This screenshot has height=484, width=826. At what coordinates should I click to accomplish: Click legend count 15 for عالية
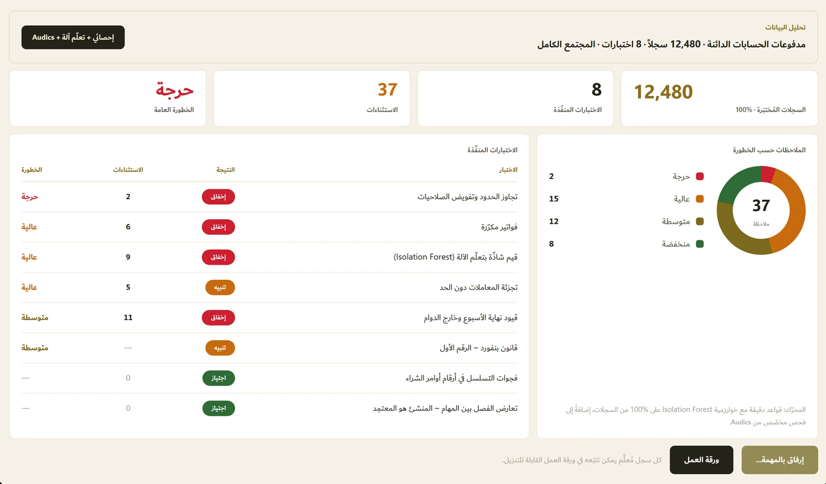(x=554, y=199)
